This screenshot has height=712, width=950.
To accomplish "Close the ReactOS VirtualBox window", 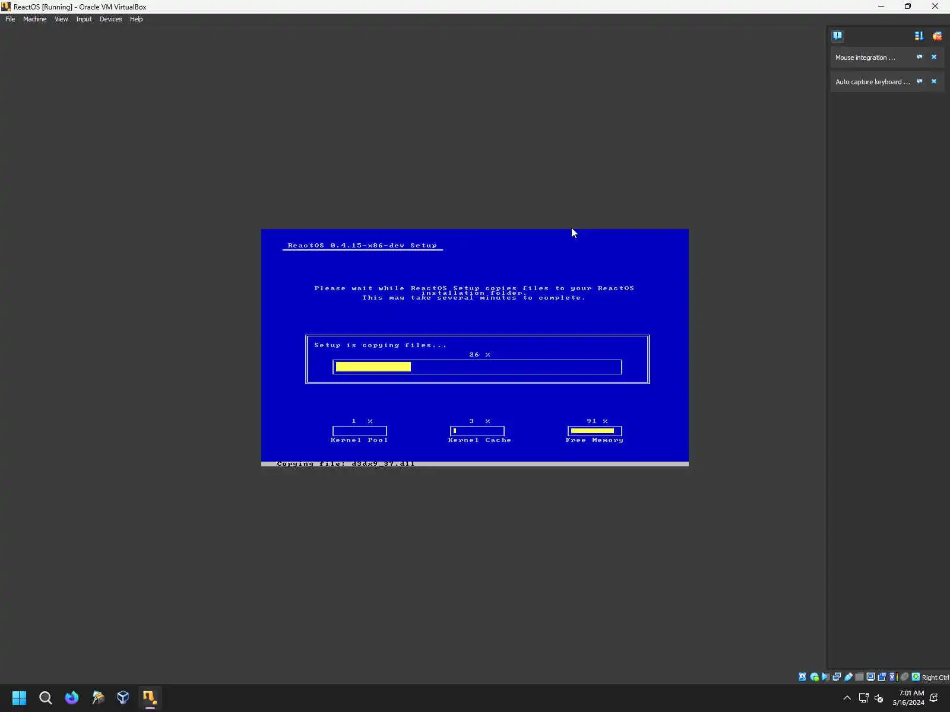I will pos(935,7).
